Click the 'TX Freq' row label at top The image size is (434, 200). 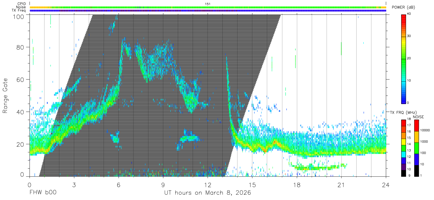[19, 11]
